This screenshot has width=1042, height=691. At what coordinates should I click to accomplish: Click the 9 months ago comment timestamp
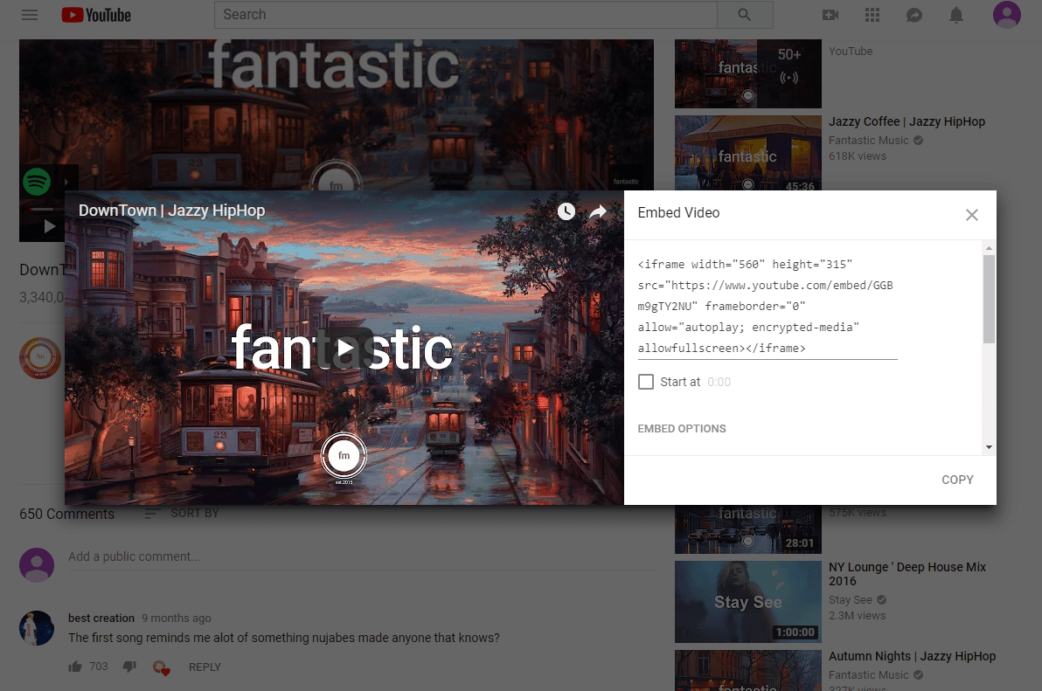[176, 618]
